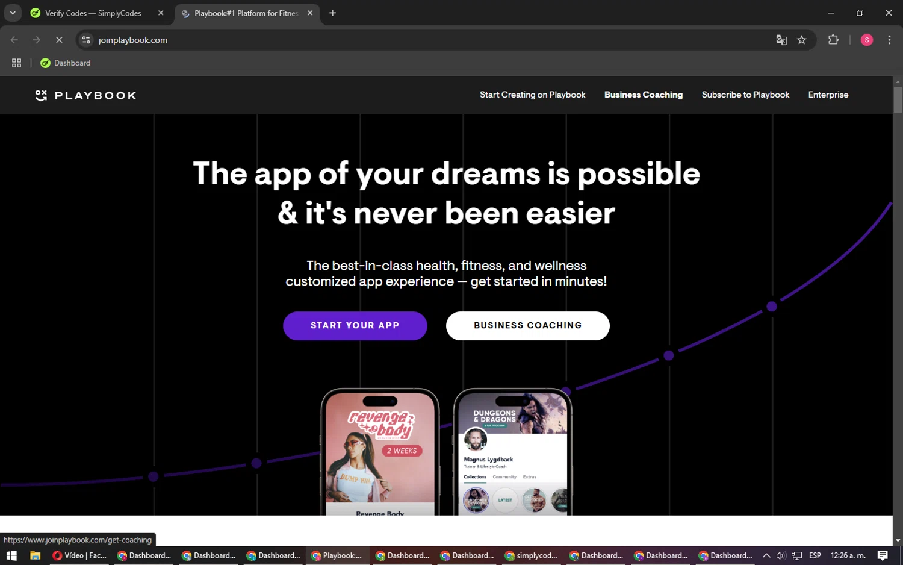
Task: Show hidden system tray icons
Action: pyautogui.click(x=766, y=555)
